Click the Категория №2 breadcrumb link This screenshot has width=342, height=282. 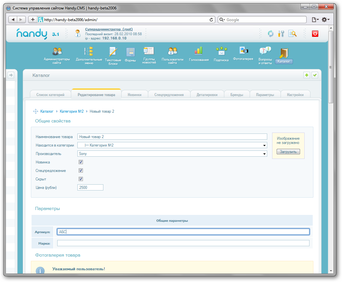click(x=72, y=111)
